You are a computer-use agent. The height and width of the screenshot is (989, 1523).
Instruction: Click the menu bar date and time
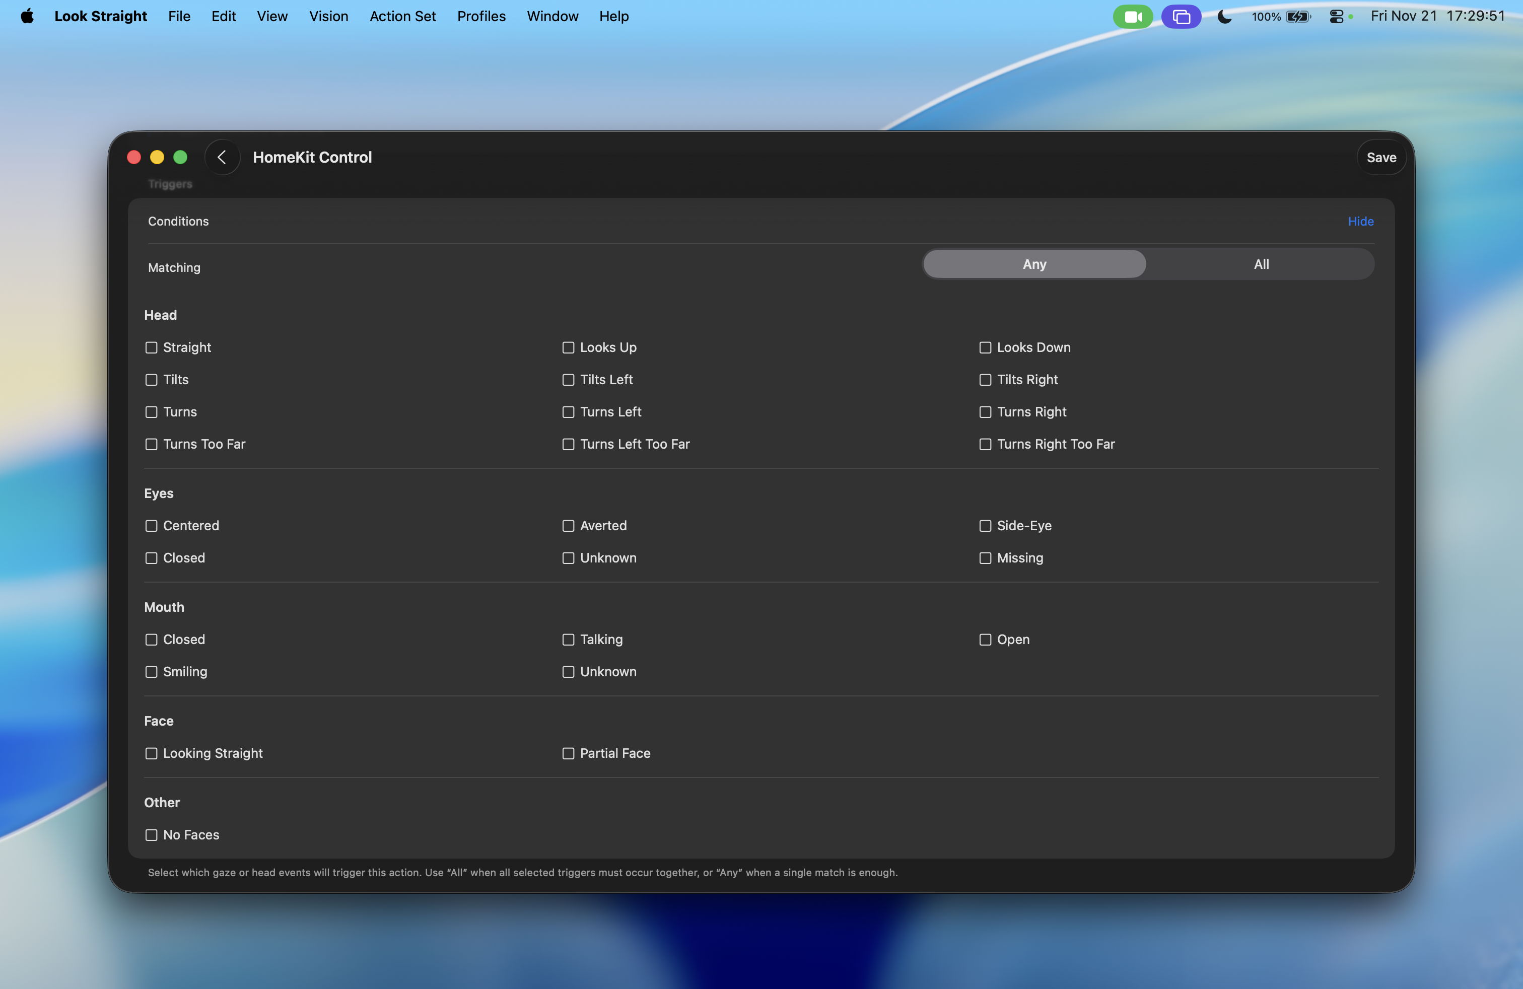[x=1437, y=16]
